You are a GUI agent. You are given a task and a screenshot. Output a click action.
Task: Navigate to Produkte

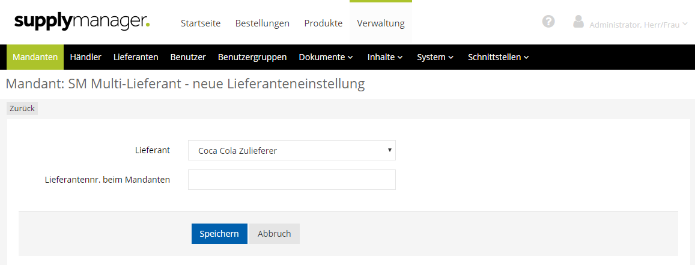tap(323, 23)
